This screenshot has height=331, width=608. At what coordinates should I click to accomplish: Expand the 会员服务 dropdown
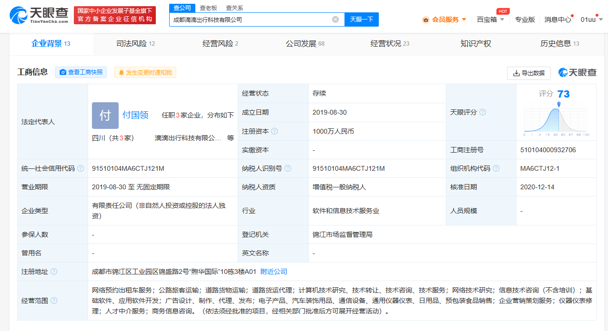coord(464,19)
